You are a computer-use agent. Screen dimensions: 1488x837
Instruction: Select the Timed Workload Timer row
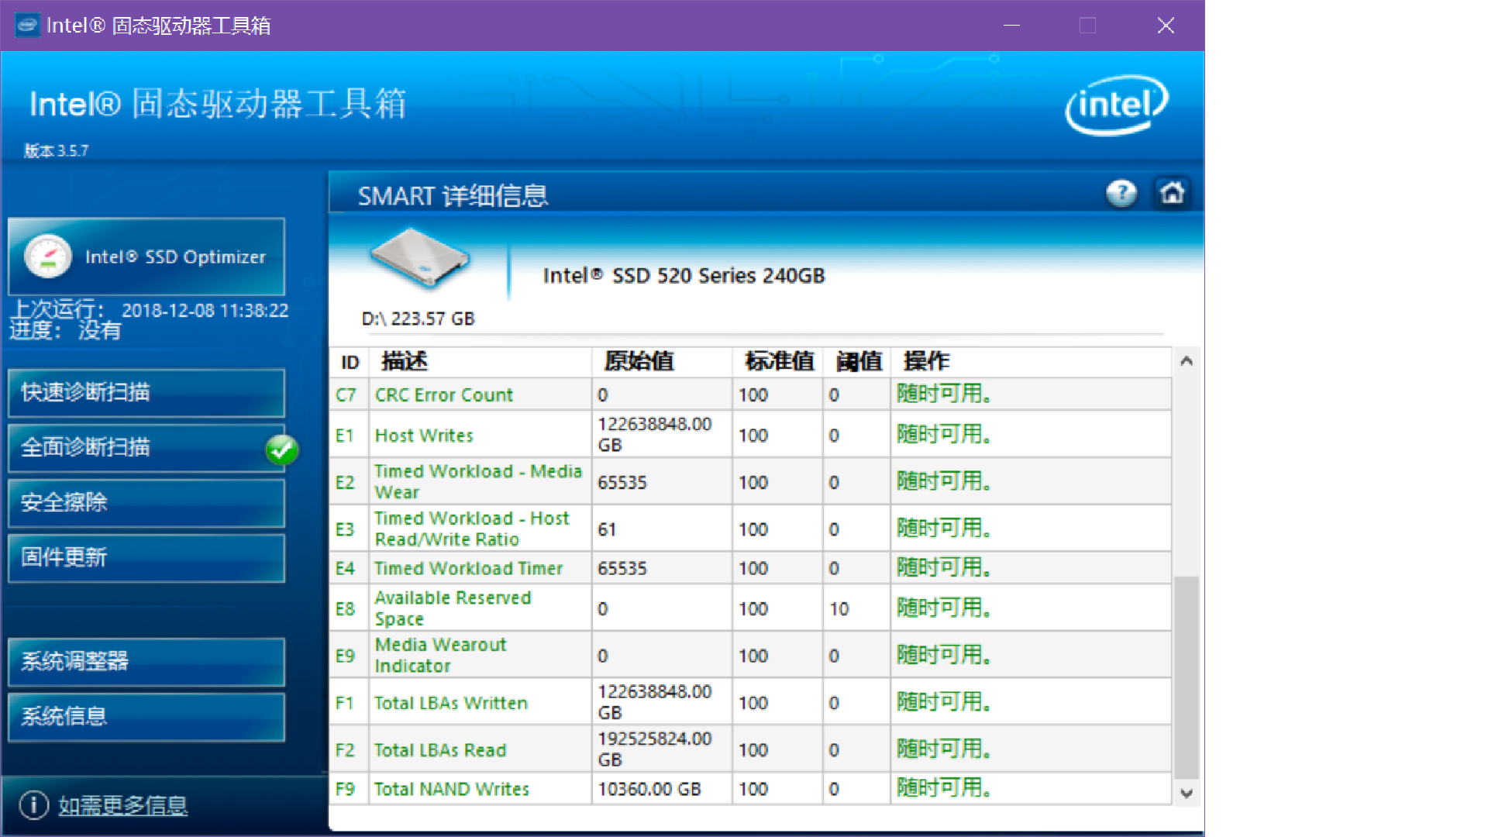(750, 568)
